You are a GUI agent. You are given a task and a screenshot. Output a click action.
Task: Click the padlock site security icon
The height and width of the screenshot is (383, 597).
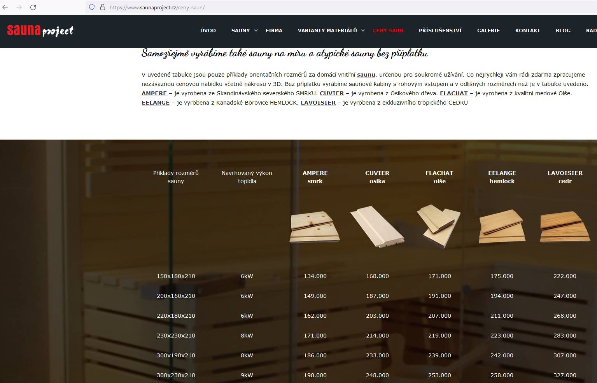[103, 7]
